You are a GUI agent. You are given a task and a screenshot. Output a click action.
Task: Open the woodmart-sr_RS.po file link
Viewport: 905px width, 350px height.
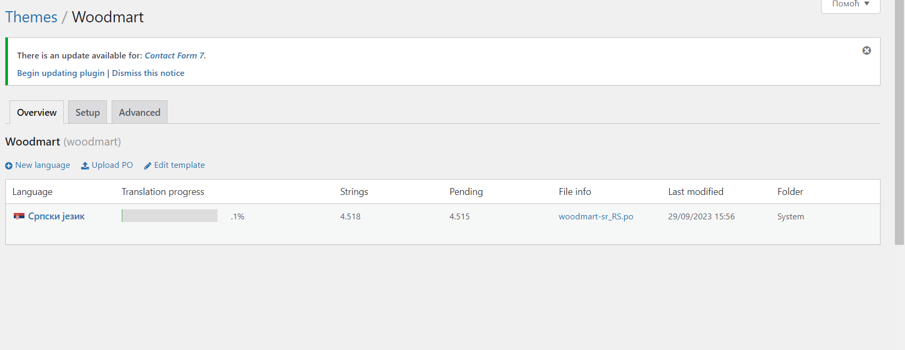pyautogui.click(x=596, y=217)
